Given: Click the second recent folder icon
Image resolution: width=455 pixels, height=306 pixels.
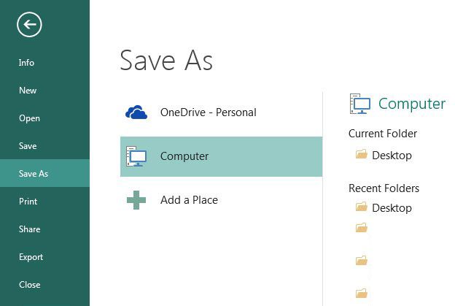Looking at the screenshot, I should (361, 229).
